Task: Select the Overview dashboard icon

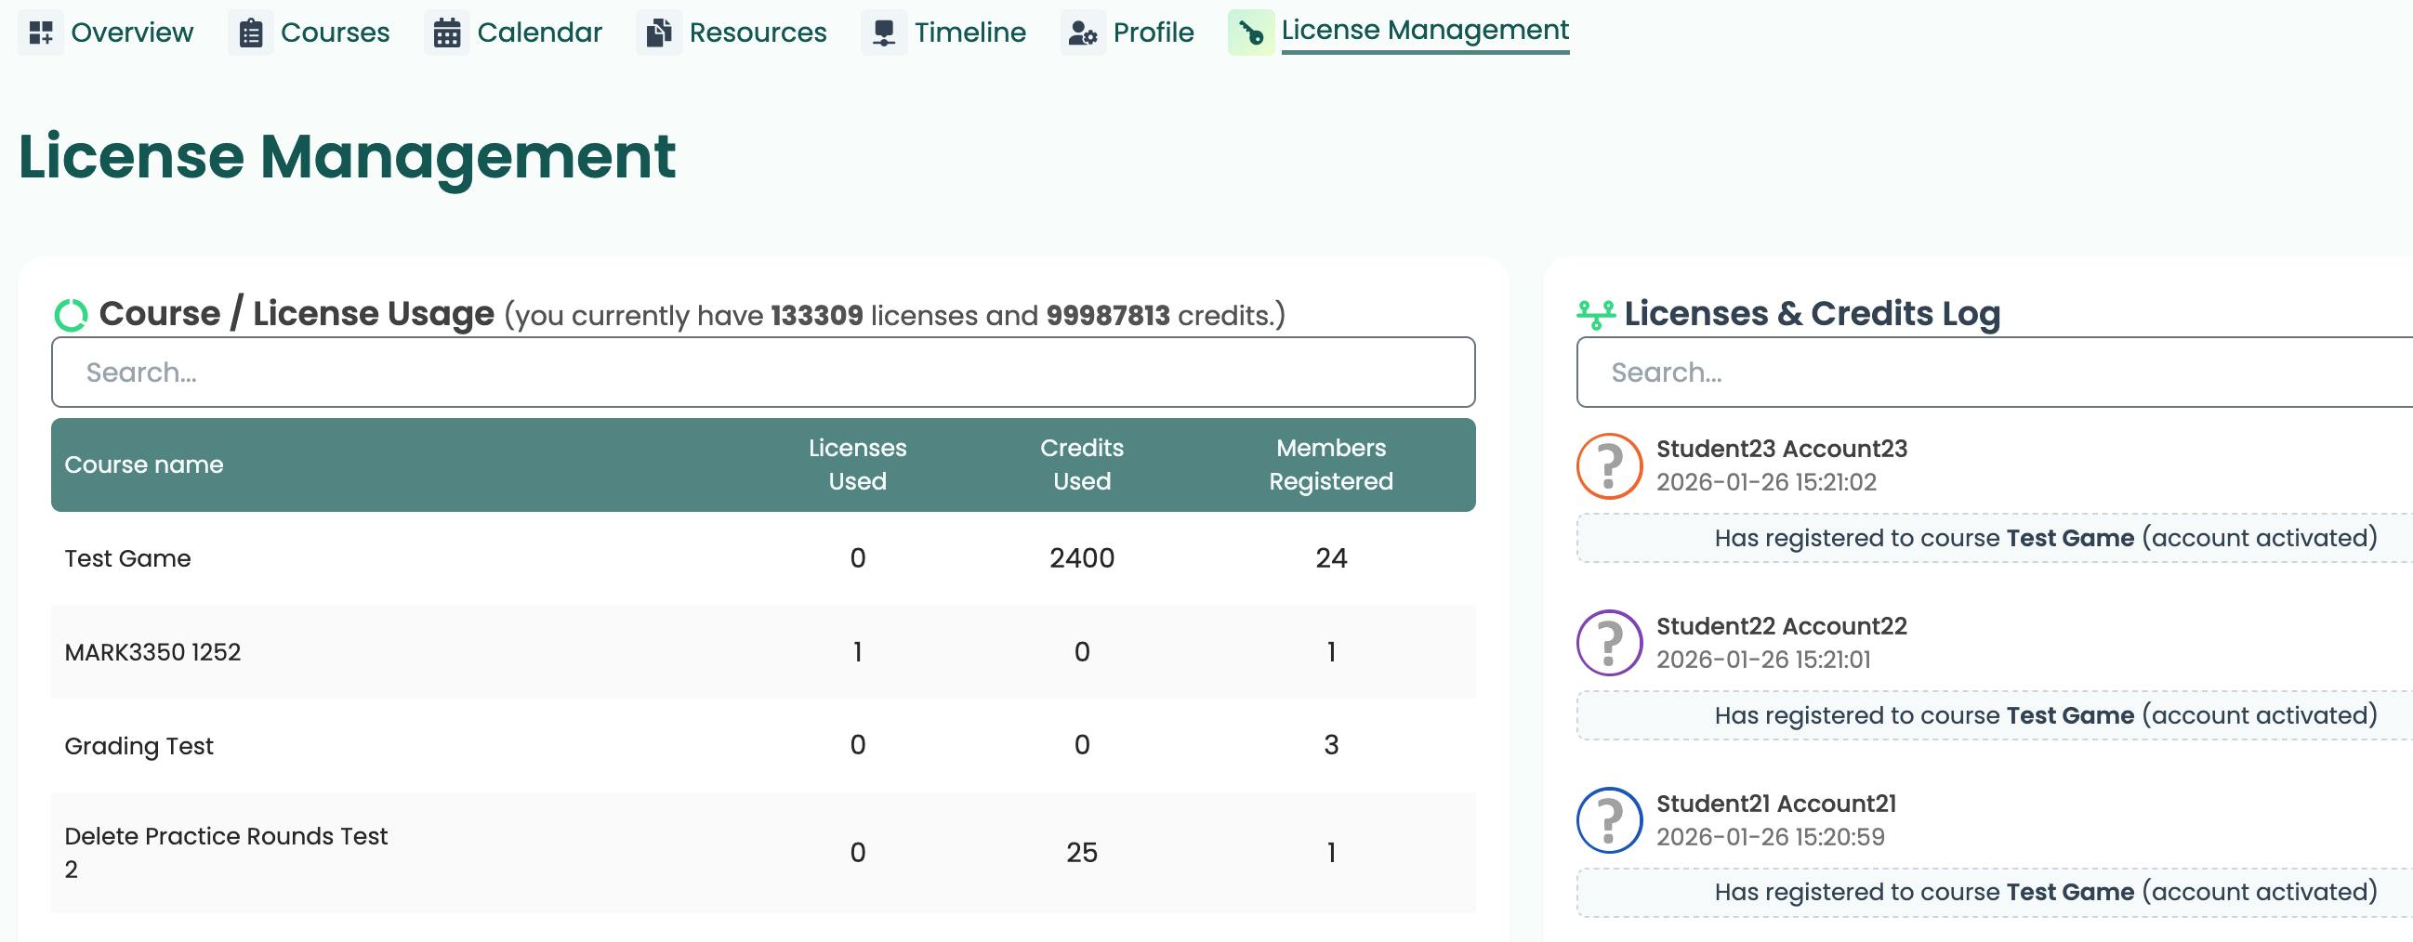Action: pos(41,30)
